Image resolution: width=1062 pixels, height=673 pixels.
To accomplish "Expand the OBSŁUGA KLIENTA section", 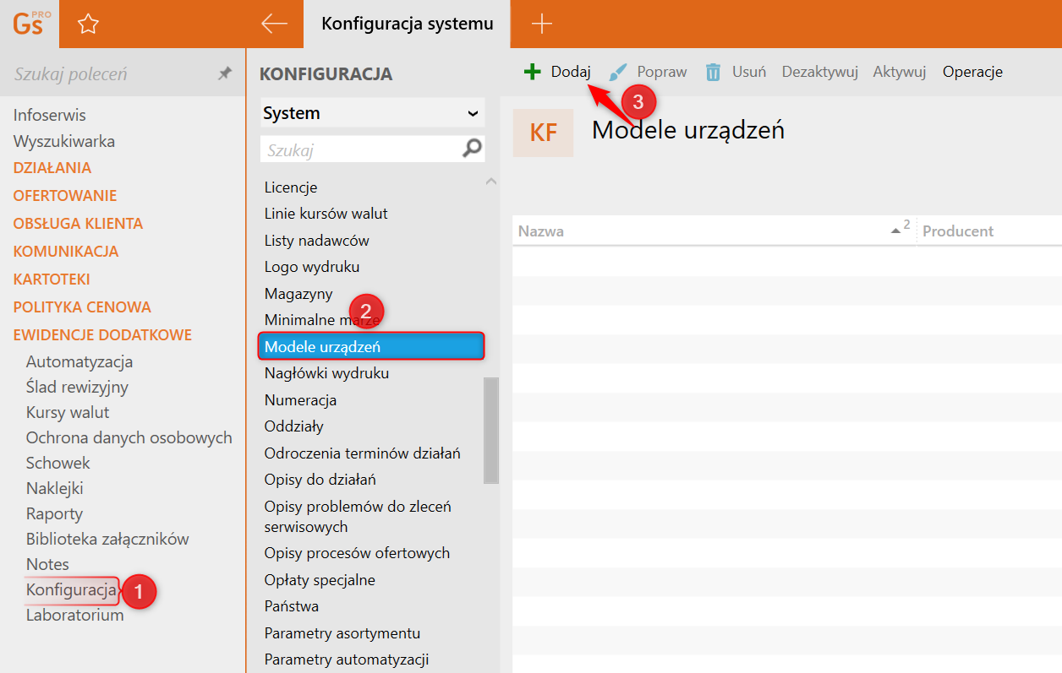I will point(78,224).
